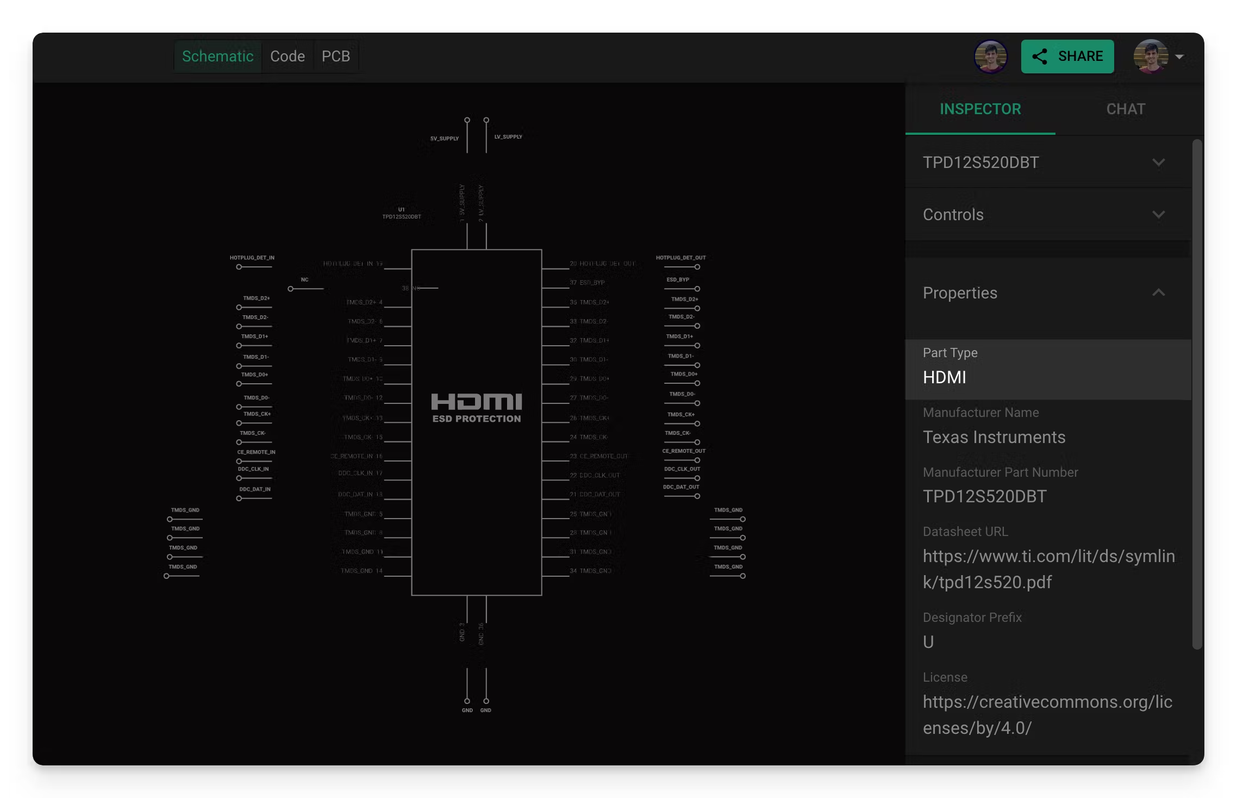Select the DDC_DAT_OUT terminal
This screenshot has height=798, width=1237.
point(681,491)
